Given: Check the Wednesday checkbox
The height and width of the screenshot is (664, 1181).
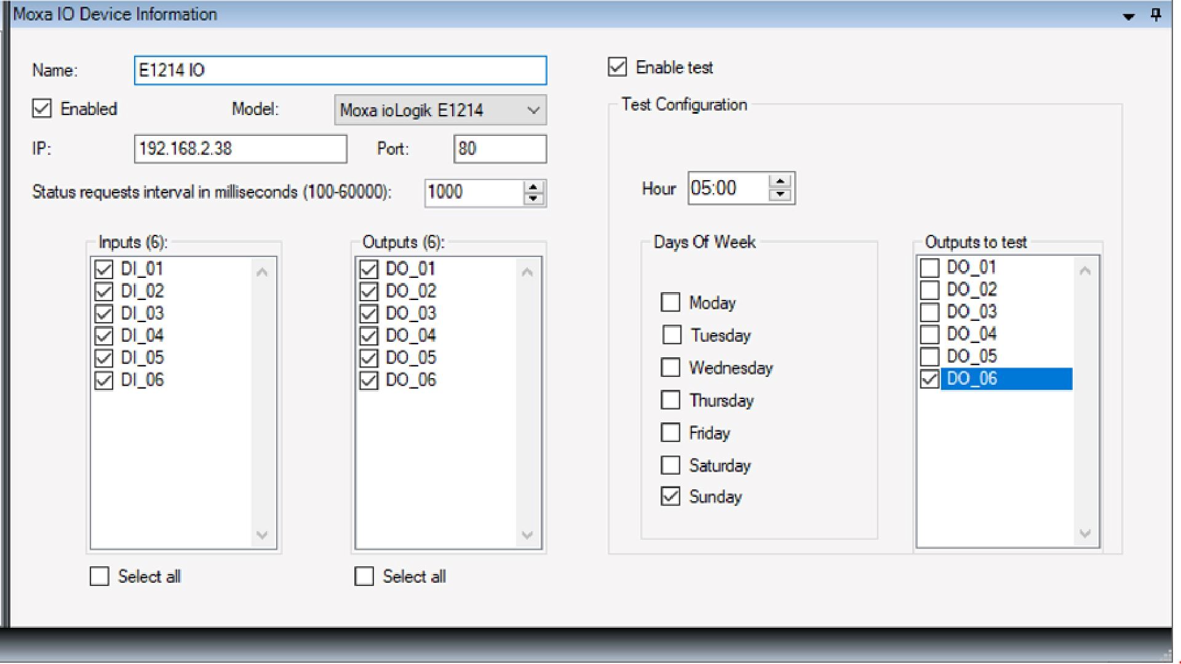Looking at the screenshot, I should [670, 367].
